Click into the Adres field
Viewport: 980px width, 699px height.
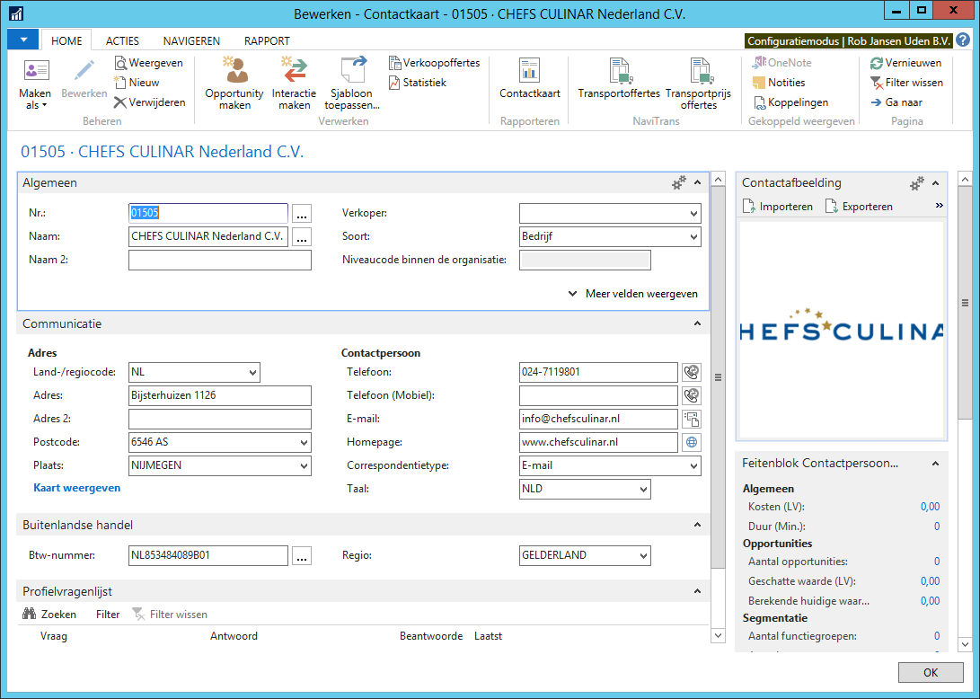[220, 395]
